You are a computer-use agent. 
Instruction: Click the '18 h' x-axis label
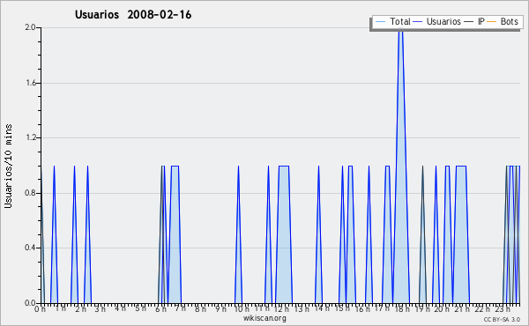coord(402,309)
